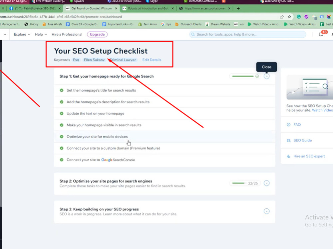Click the Hire an SEO expert link

[309, 156]
